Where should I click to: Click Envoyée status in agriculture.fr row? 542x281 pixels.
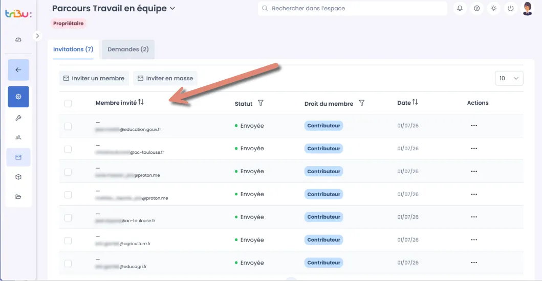[249, 240]
